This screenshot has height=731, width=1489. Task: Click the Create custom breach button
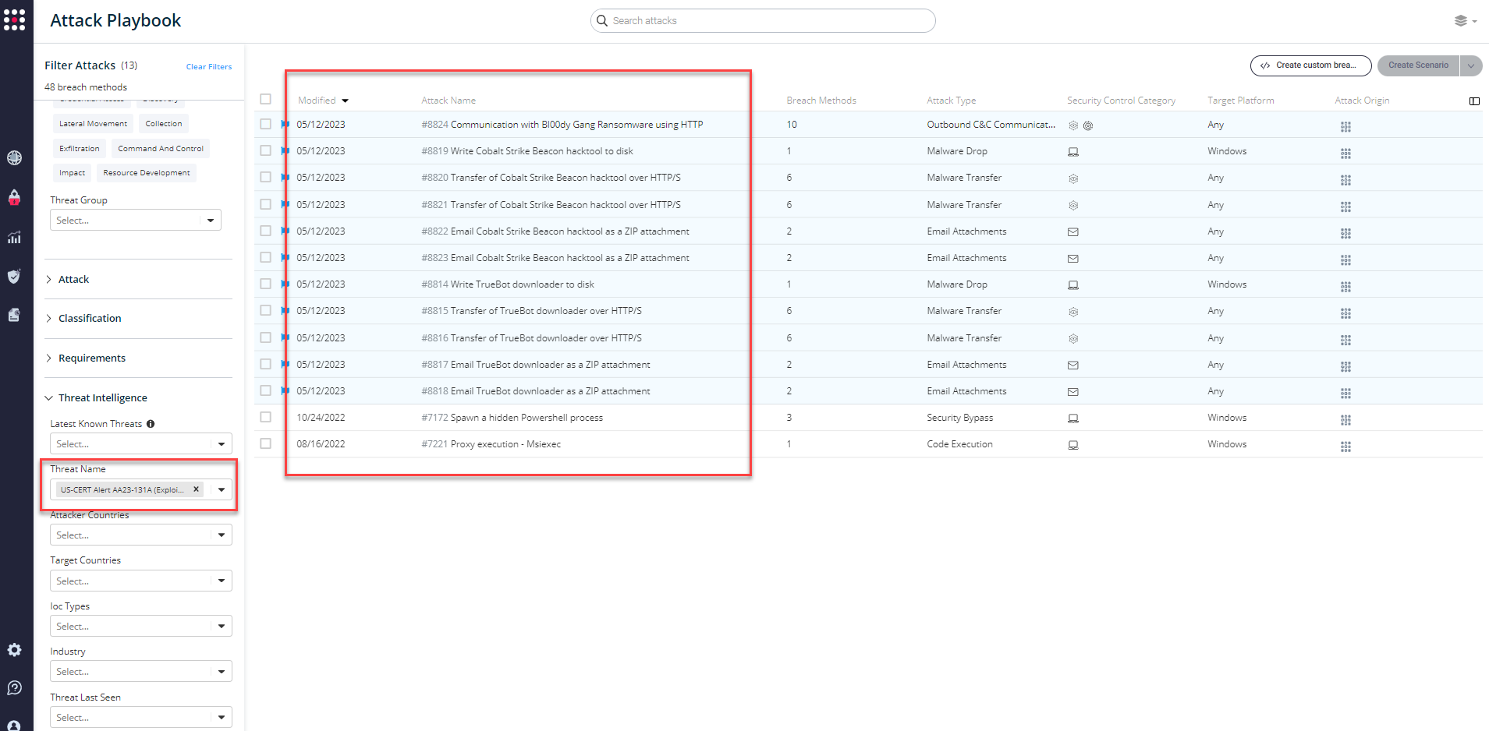[x=1310, y=65]
